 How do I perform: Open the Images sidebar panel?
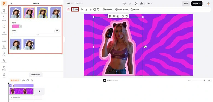point(4,47)
